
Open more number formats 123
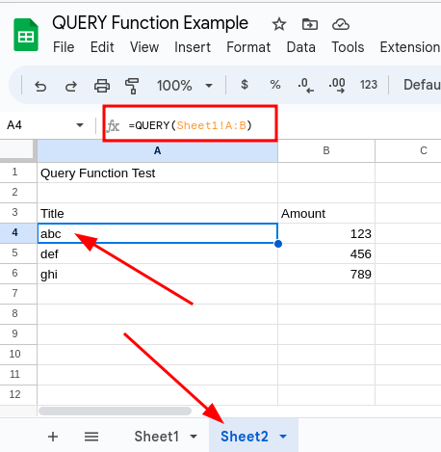point(369,85)
